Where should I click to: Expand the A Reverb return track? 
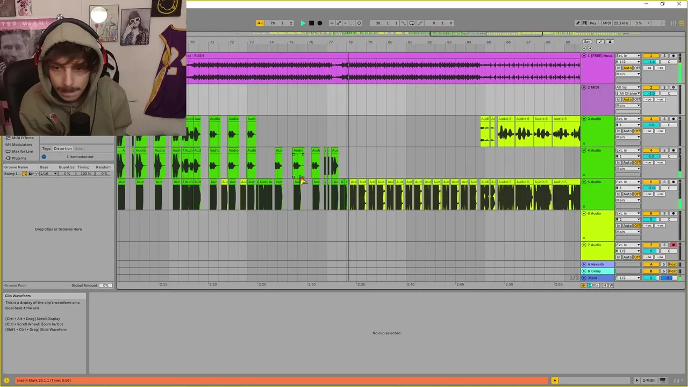pyautogui.click(x=584, y=264)
